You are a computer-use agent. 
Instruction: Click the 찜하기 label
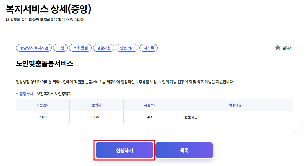[287, 48]
